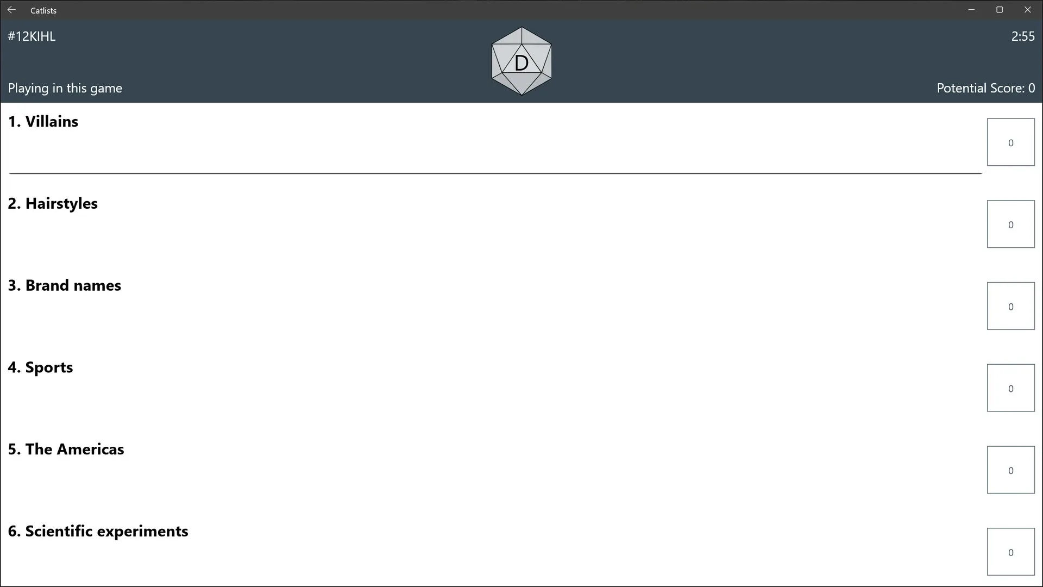Click the Playing in this game text

pos(65,88)
